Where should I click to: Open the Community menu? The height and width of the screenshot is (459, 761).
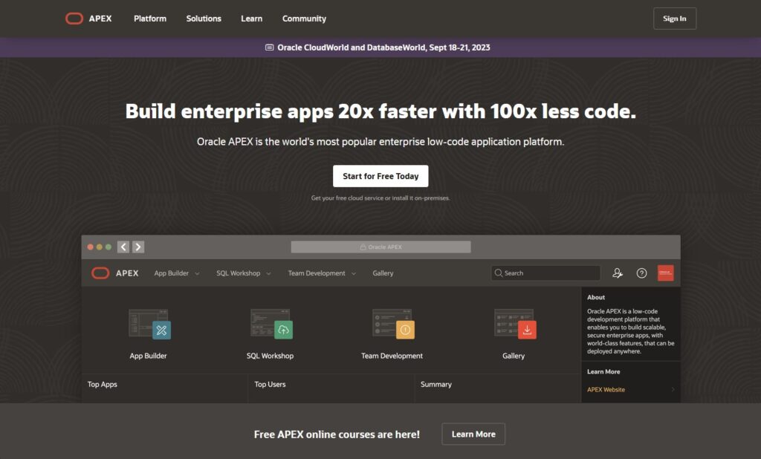pyautogui.click(x=304, y=19)
